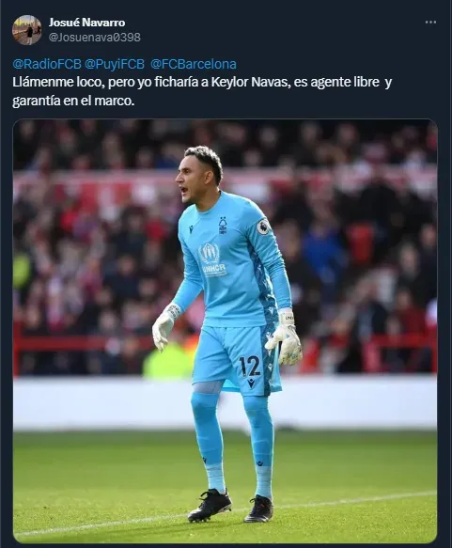This screenshot has width=452, height=548.
Task: Click the goalkeeper's left white glove
Action: point(284,337)
